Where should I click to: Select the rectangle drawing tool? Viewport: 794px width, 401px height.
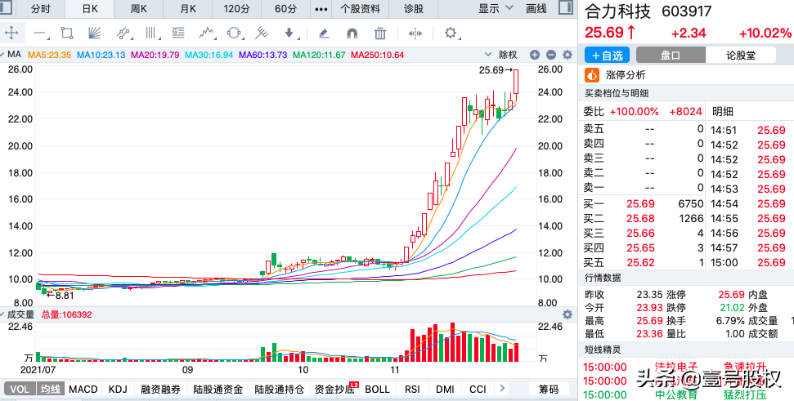(x=67, y=33)
